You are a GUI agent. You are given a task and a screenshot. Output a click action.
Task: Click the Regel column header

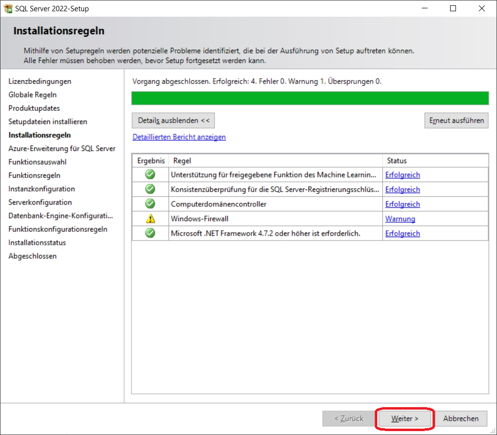pos(276,161)
